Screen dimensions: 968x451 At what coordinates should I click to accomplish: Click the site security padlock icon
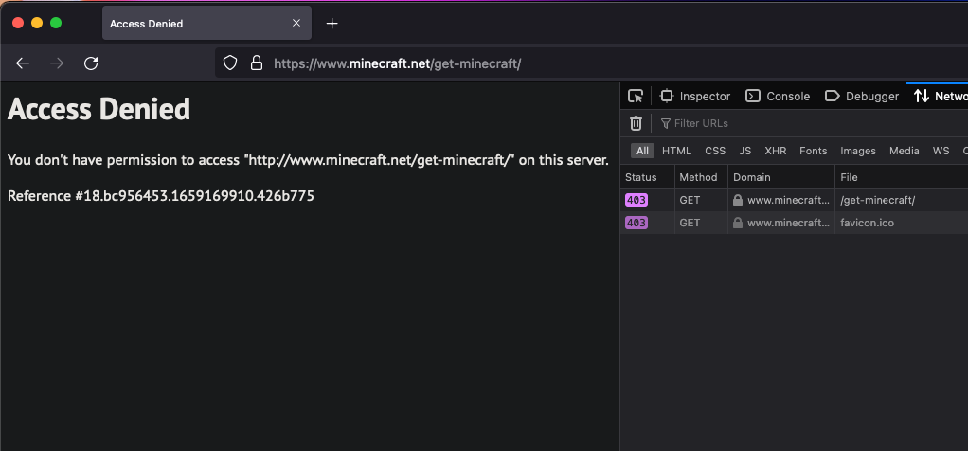255,63
